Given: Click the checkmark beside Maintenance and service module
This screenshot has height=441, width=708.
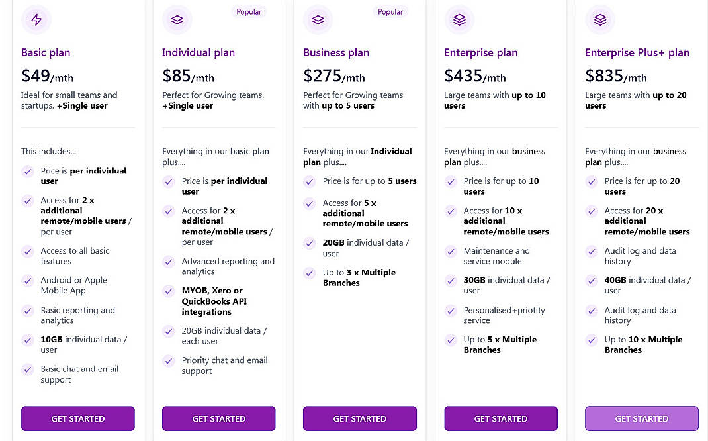Looking at the screenshot, I should coord(450,252).
